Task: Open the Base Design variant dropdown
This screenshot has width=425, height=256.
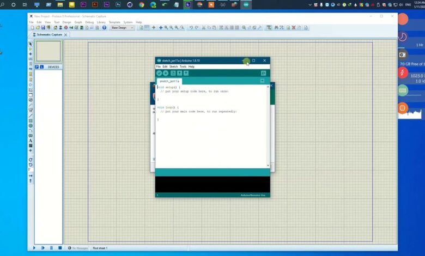Action: coord(123,28)
